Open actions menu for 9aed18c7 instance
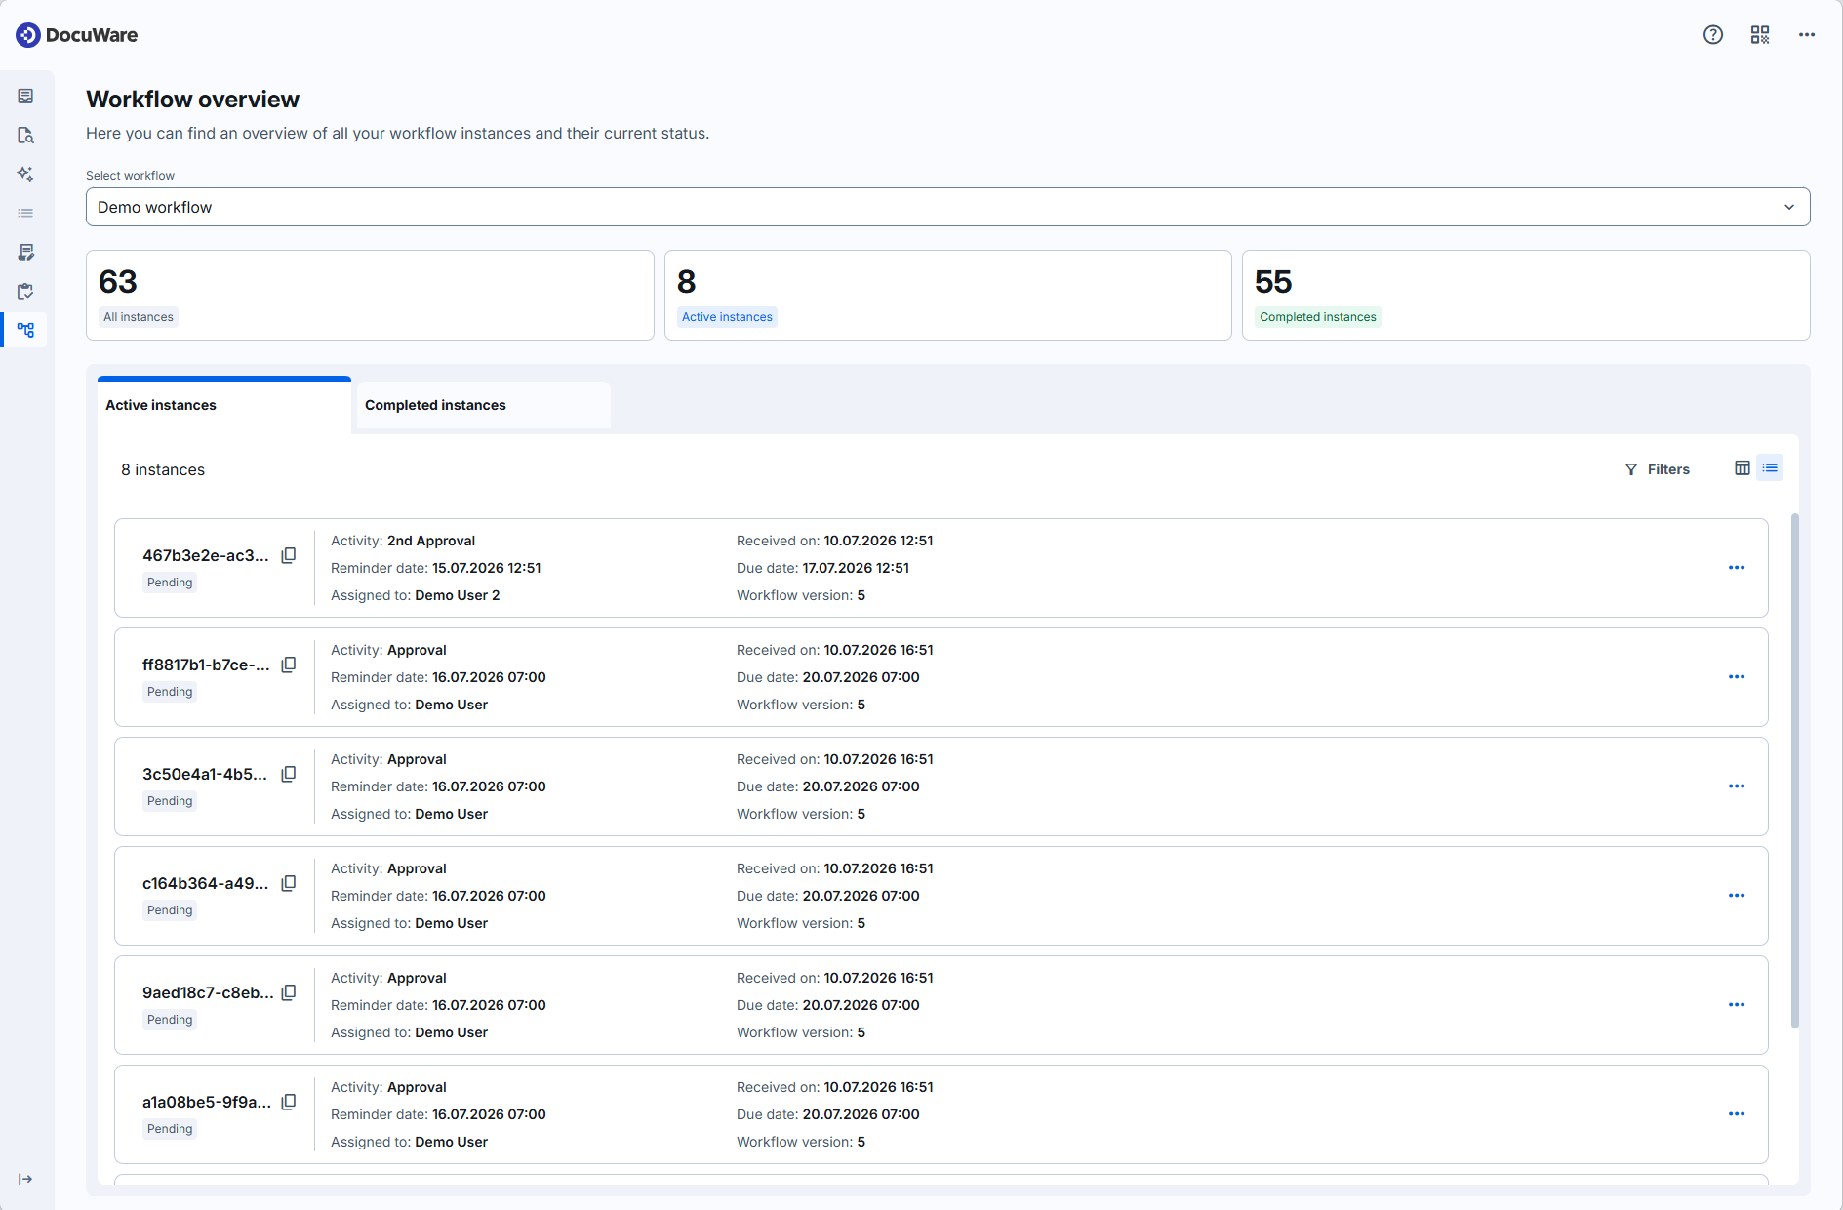The width and height of the screenshot is (1843, 1210). pyautogui.click(x=1737, y=1005)
